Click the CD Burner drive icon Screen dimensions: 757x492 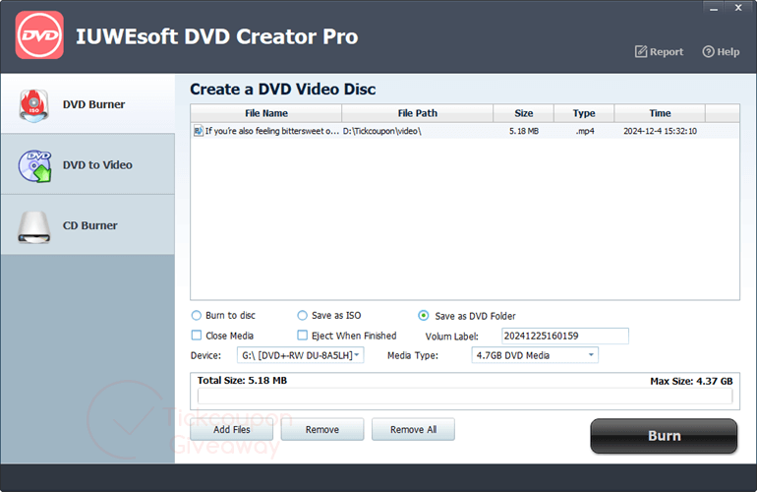point(33,227)
